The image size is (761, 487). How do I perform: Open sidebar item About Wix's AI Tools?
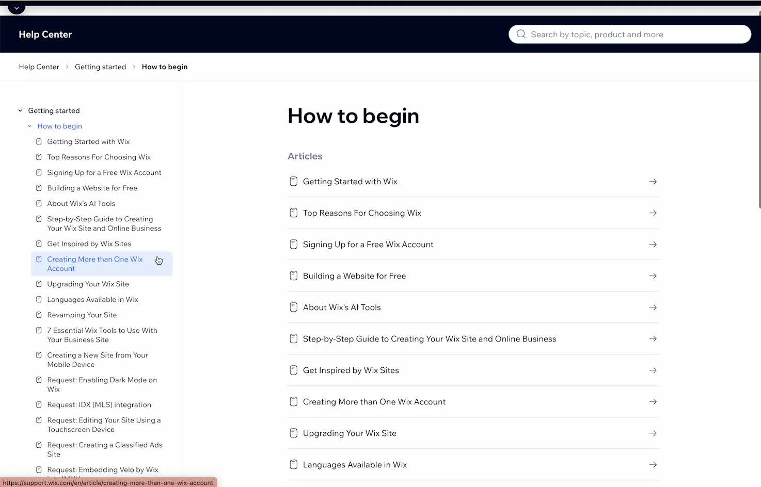(81, 203)
